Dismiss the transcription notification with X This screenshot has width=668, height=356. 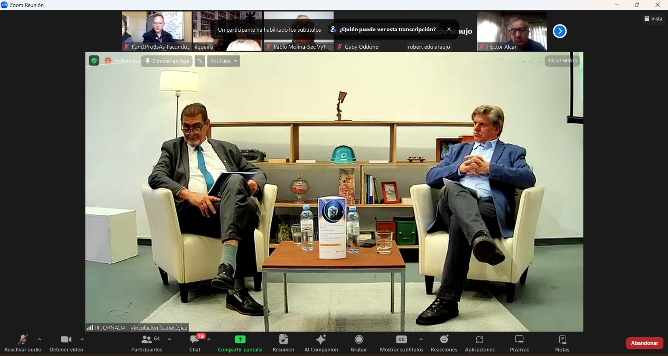coord(449,30)
